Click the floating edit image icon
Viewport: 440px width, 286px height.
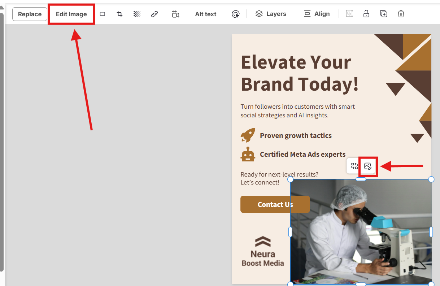[x=368, y=166]
